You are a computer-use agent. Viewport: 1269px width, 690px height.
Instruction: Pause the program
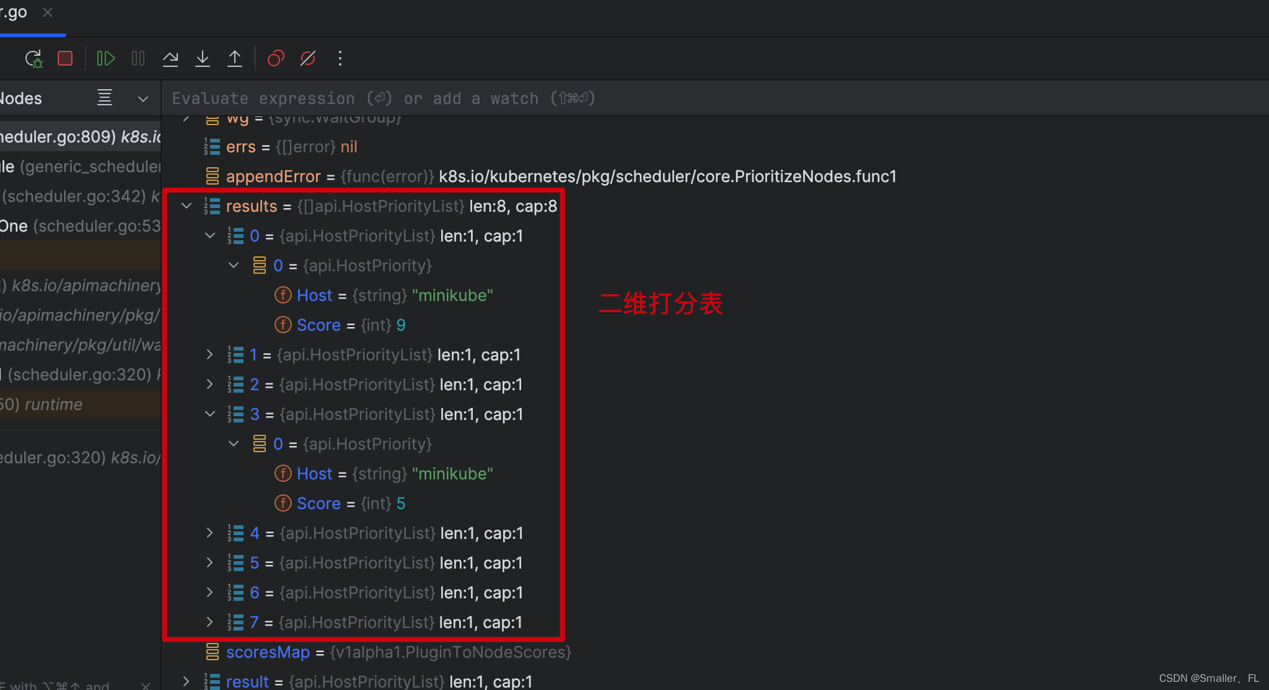pyautogui.click(x=138, y=58)
